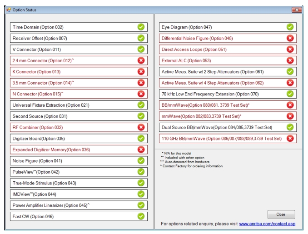Click the green check icon for PulseView
This screenshot has height=234, width=308.
point(141,172)
